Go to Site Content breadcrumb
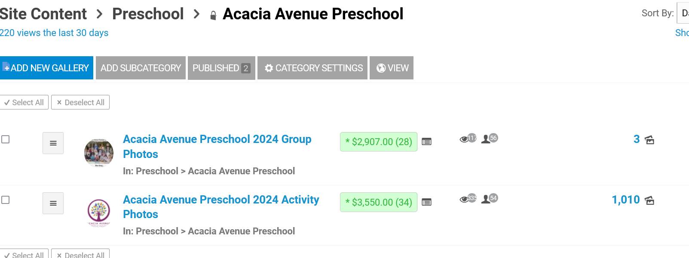The height and width of the screenshot is (258, 689). pos(43,14)
